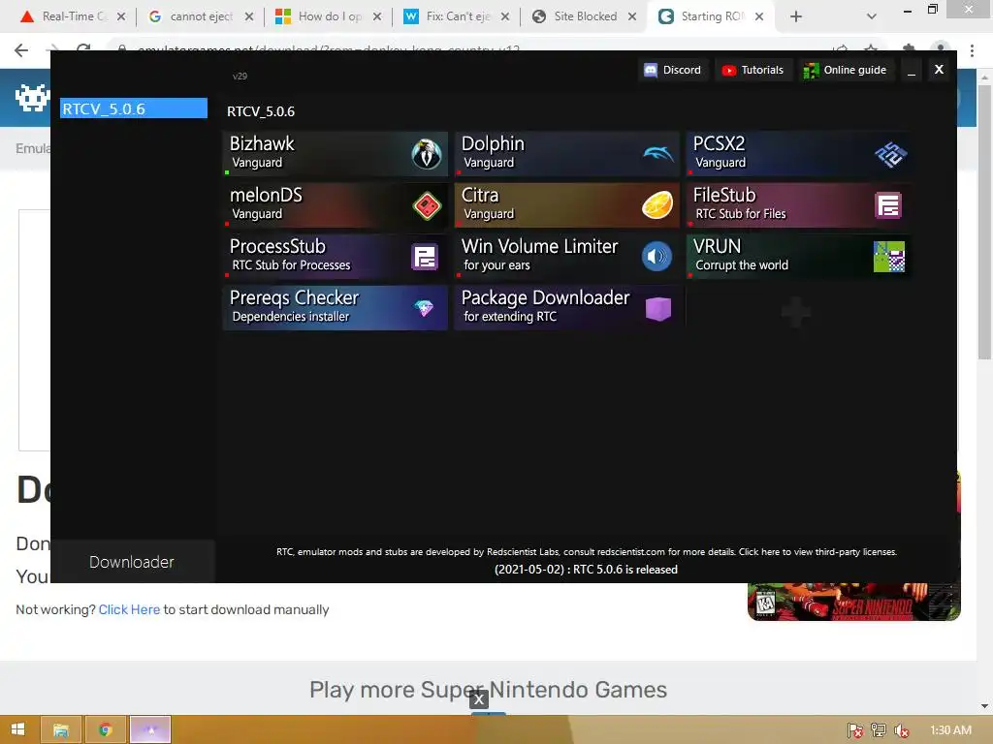Open the tab search dropdown chevron

click(x=872, y=16)
